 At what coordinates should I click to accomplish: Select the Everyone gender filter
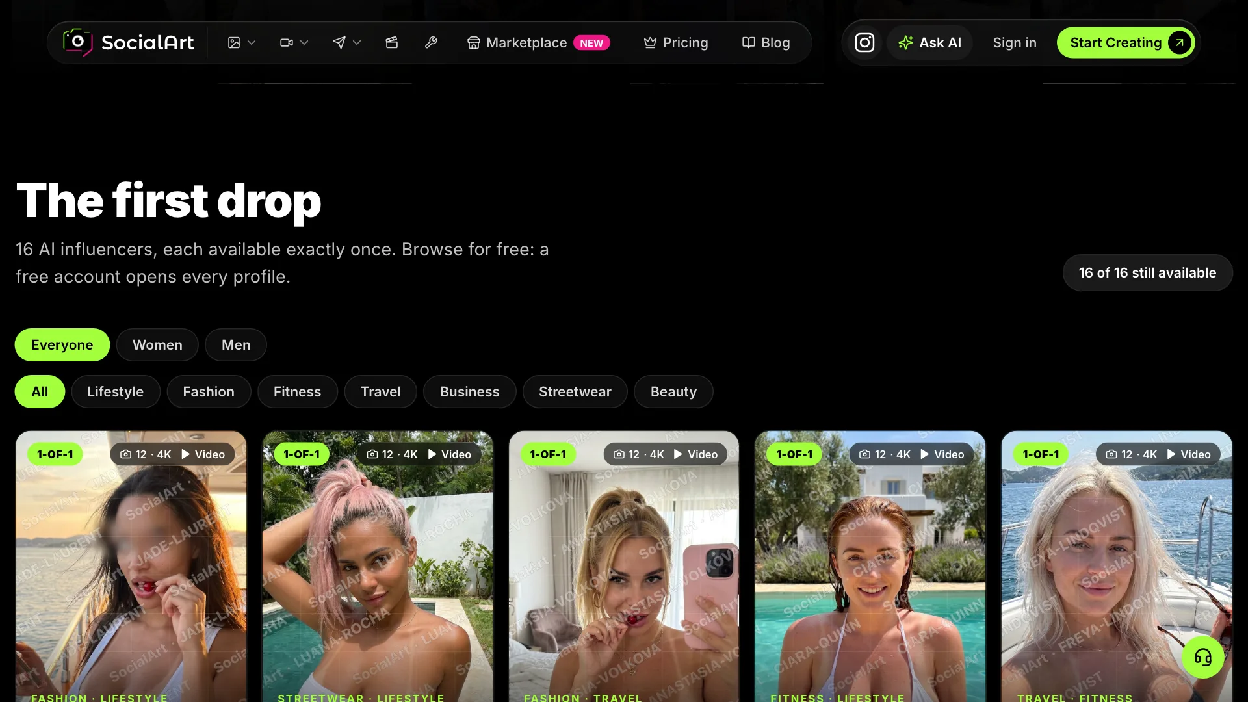pos(62,344)
